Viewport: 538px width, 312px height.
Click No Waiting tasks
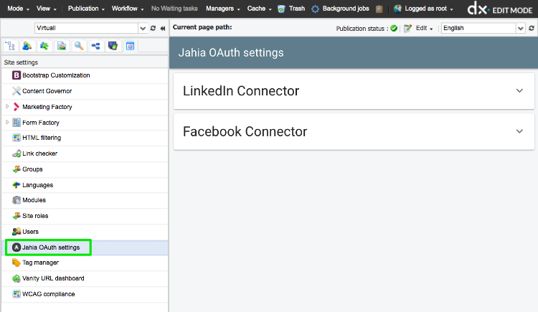click(x=174, y=9)
